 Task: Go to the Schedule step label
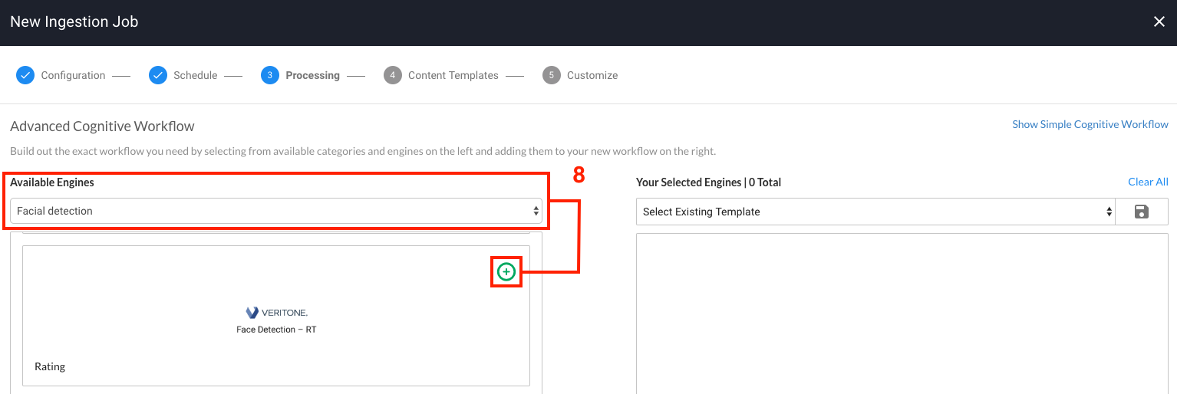click(195, 75)
